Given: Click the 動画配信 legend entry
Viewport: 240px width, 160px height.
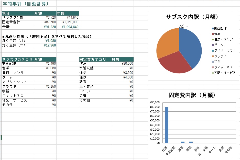Looking at the screenshot, I should coord(219,28).
